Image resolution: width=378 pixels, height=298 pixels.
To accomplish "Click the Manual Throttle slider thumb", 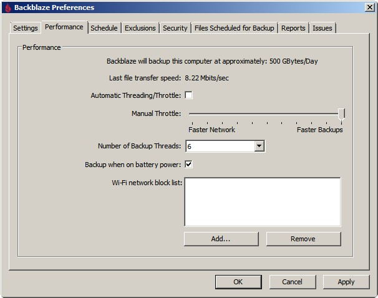I will coord(341,115).
